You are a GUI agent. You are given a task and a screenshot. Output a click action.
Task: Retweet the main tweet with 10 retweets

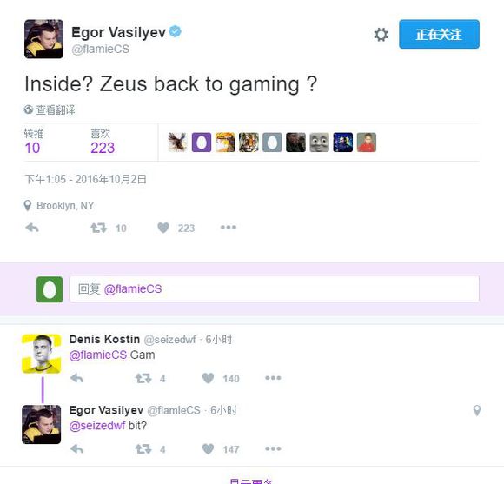coord(99,228)
